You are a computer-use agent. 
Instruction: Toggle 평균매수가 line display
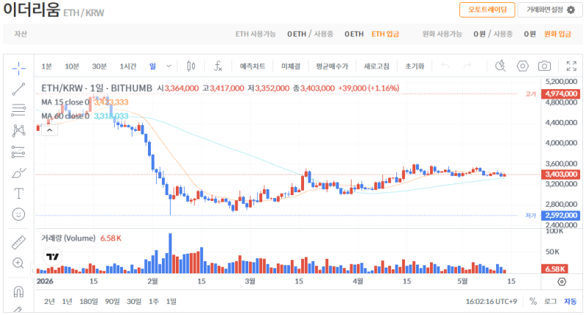point(332,67)
